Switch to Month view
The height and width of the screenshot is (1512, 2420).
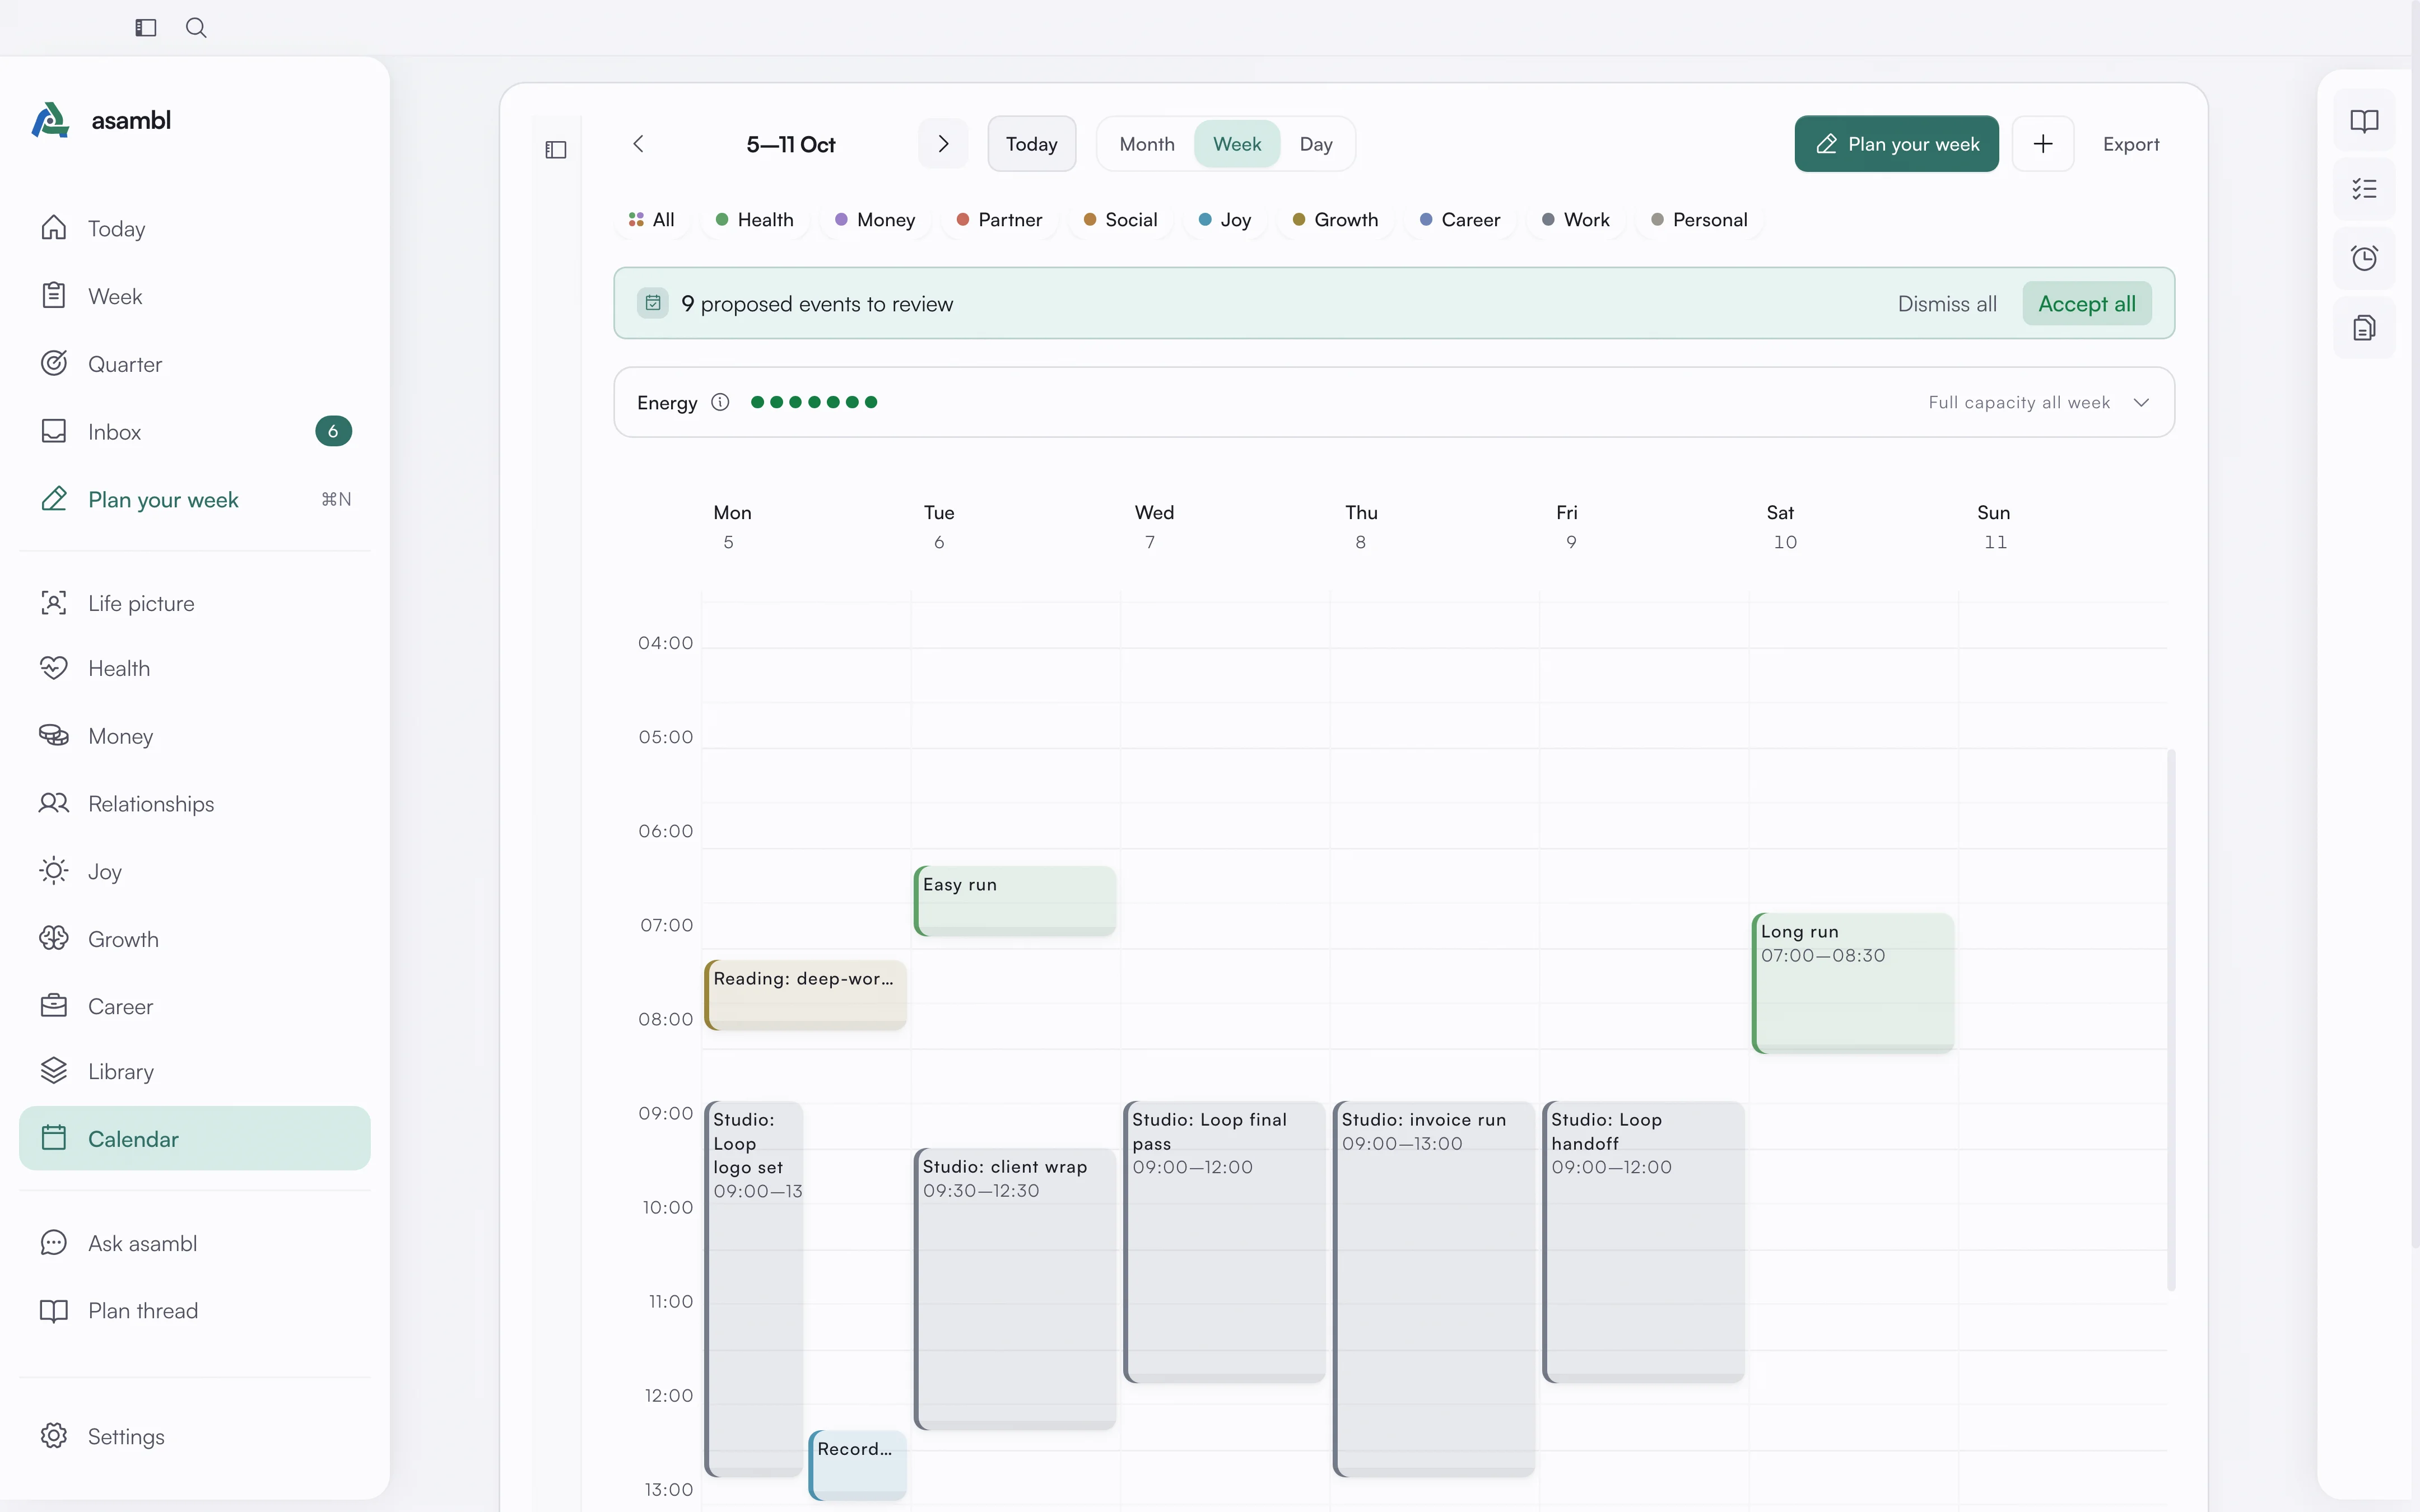point(1147,144)
